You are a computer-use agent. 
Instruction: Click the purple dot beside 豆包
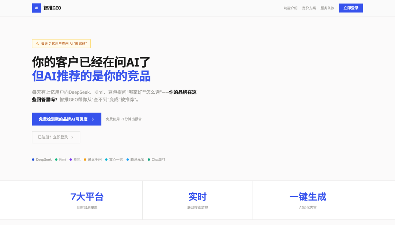tap(71, 160)
